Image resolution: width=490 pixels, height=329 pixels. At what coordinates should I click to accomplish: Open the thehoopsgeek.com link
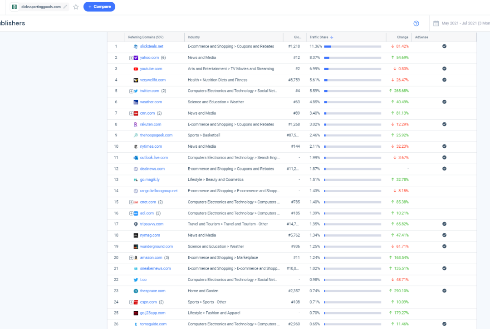click(x=156, y=135)
